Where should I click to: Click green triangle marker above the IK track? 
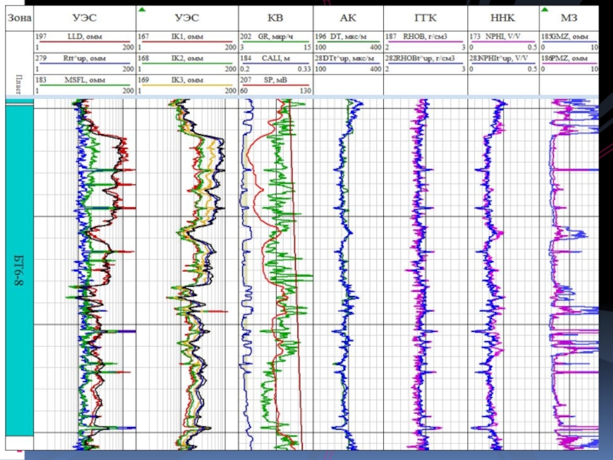142,9
